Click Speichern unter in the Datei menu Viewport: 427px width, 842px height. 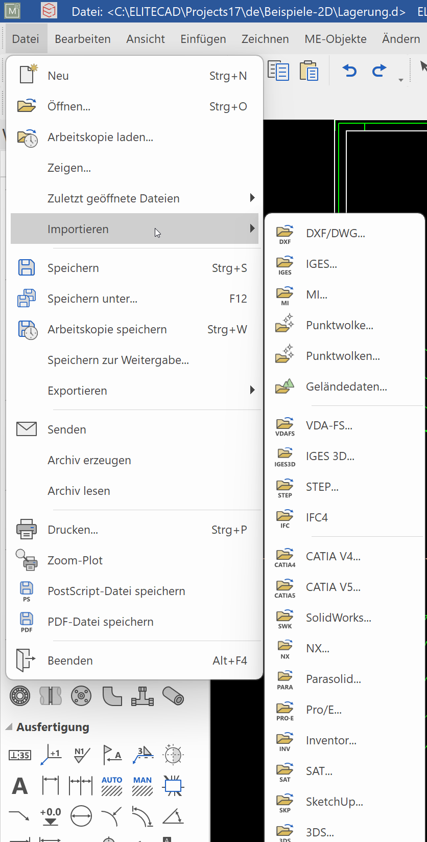click(92, 299)
